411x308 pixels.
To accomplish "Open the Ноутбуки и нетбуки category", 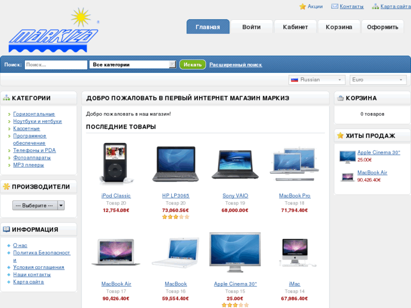I will (37, 121).
